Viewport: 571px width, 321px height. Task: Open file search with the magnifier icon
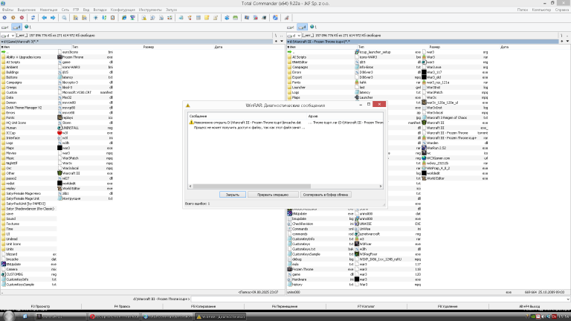coord(64,18)
